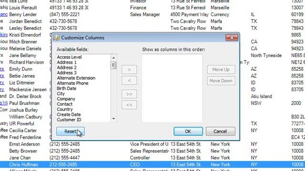This screenshot has width=305, height=171.
Task: Click the available fields scroll up arrow
Action: pos(113,57)
